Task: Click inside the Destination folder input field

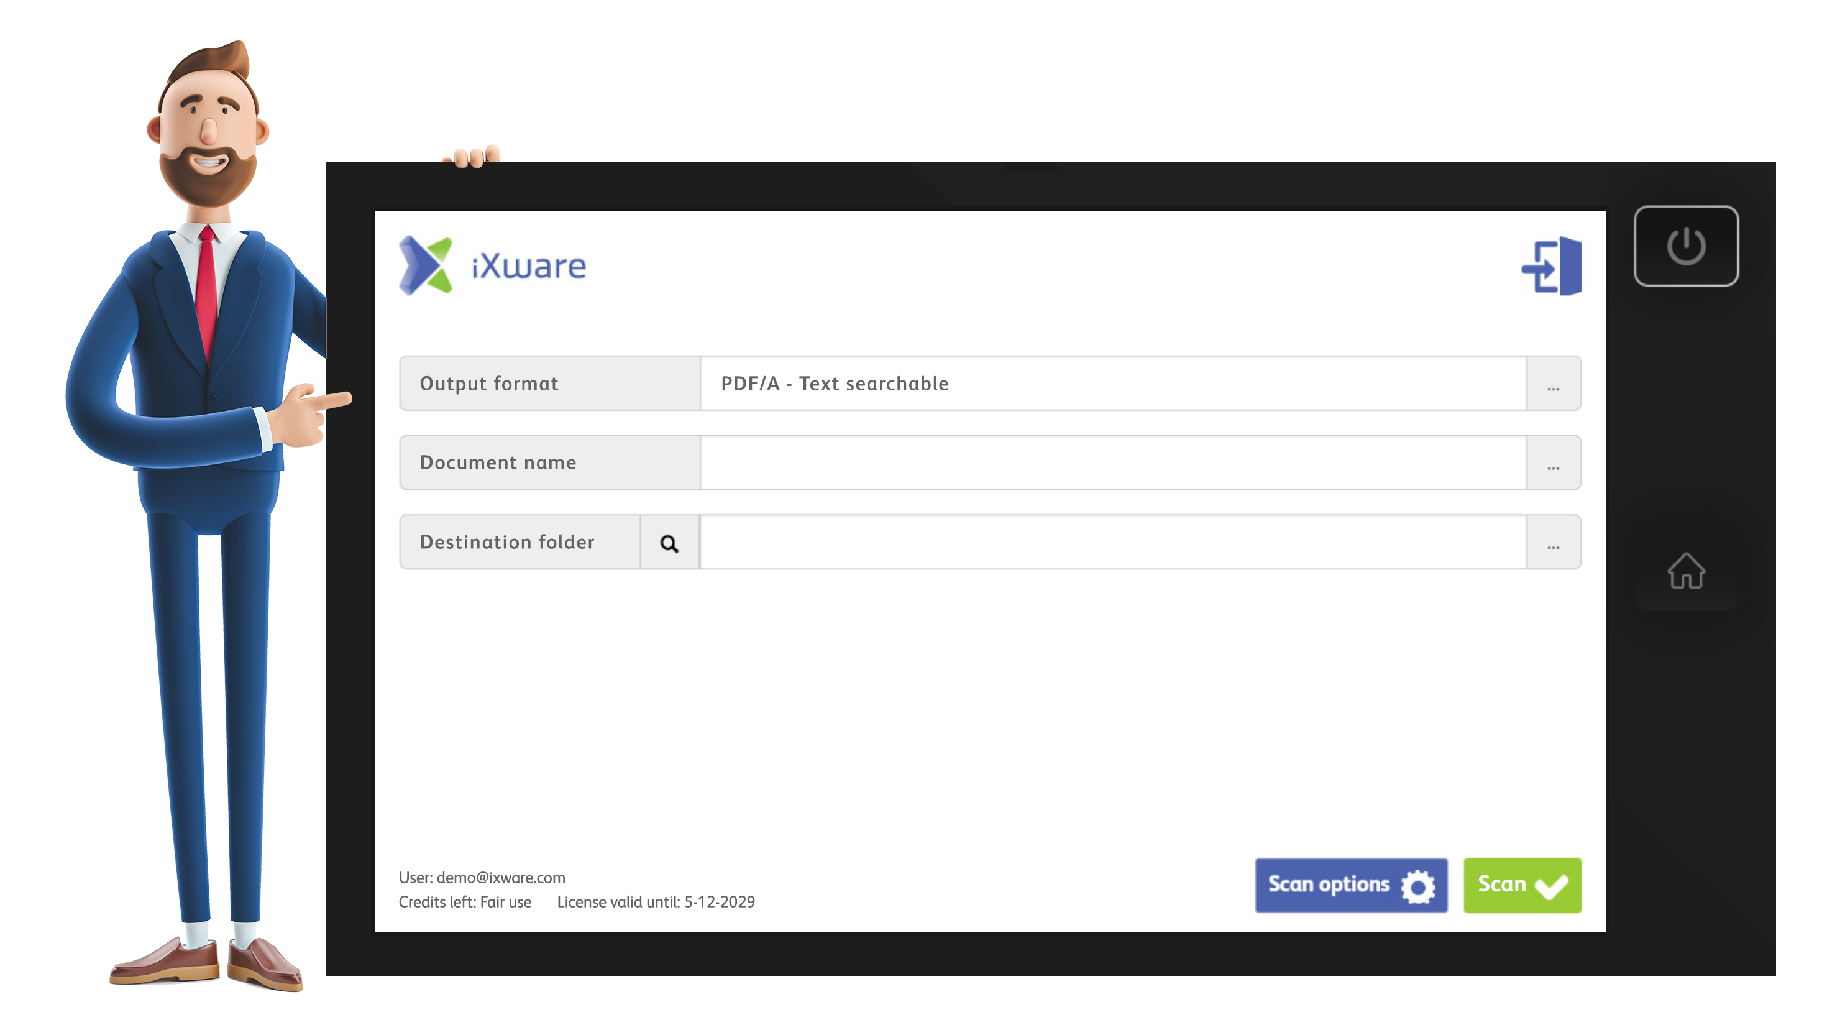Action: pos(1112,543)
